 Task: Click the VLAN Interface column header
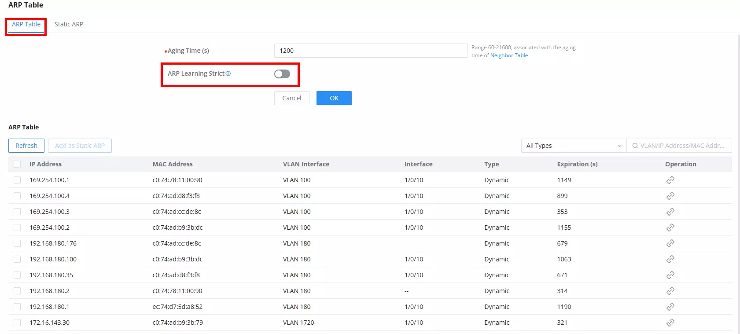pyautogui.click(x=306, y=164)
